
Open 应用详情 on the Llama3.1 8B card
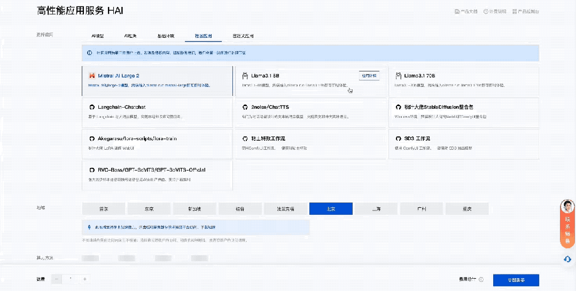tap(369, 76)
